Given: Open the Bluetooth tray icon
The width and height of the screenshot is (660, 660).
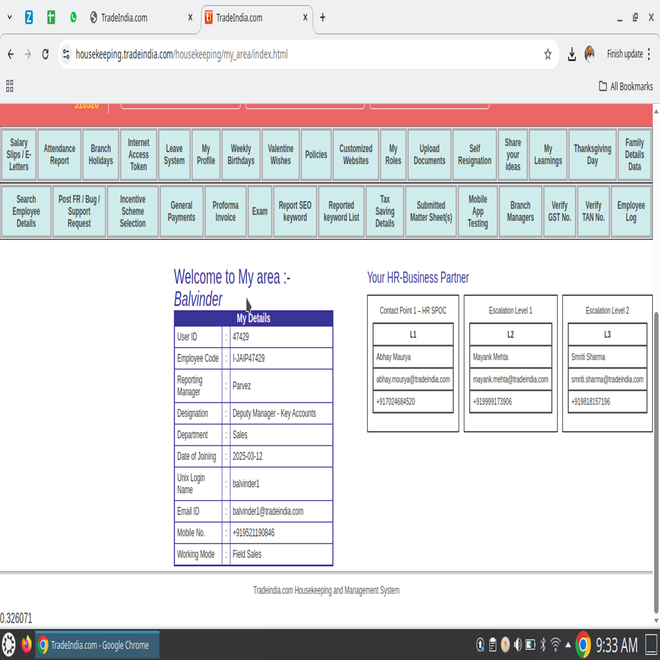Looking at the screenshot, I should [x=543, y=645].
